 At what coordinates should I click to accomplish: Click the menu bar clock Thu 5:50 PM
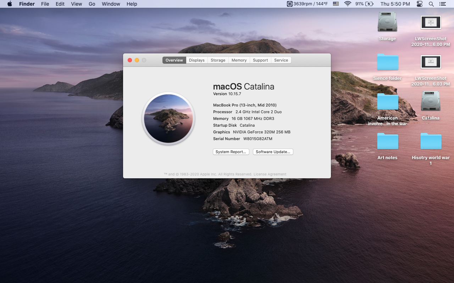coord(395,4)
